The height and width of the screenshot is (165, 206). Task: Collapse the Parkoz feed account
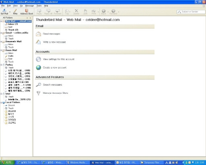[x=1, y=65]
